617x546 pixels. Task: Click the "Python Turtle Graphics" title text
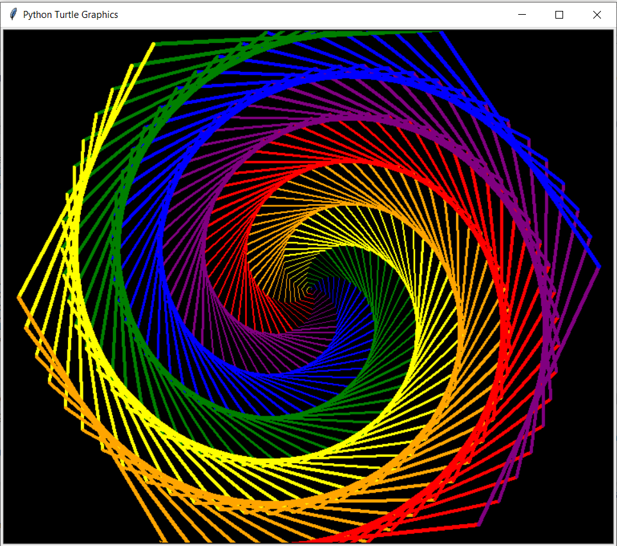point(71,15)
